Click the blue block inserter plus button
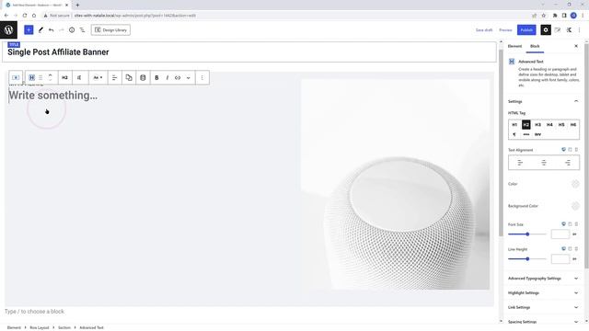Image resolution: width=589 pixels, height=331 pixels. 29,30
